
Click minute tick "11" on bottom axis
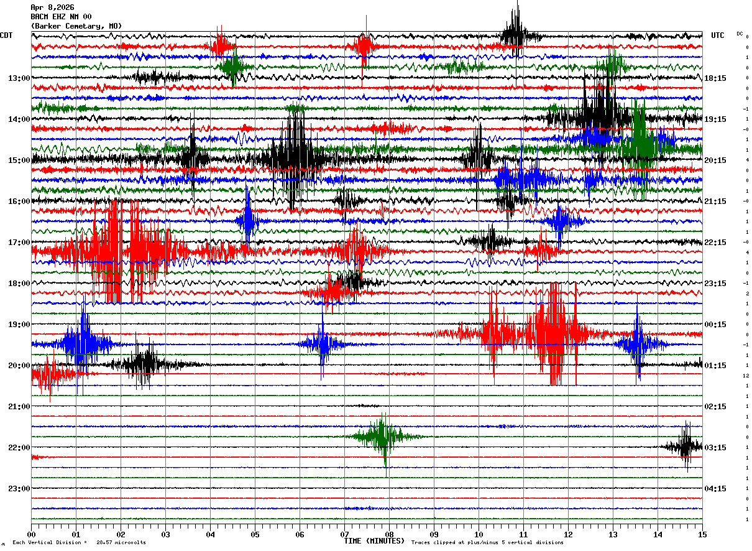523,534
